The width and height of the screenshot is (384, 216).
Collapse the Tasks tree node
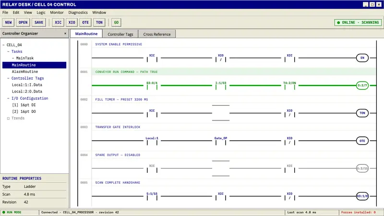pos(8,52)
